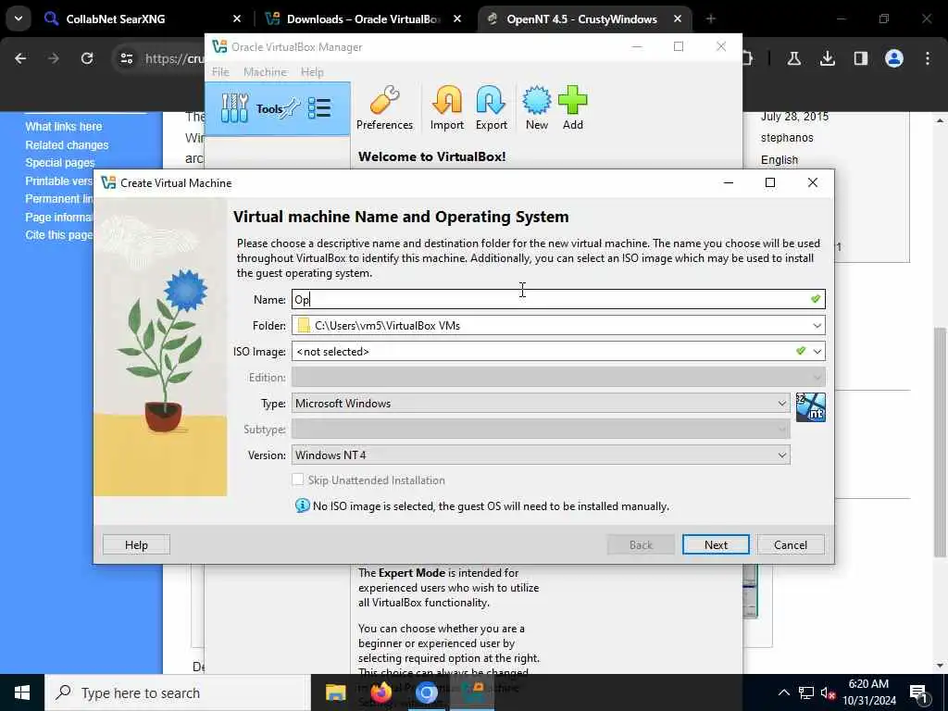Click the Help button in the dialog
The width and height of the screenshot is (948, 711).
coord(136,544)
